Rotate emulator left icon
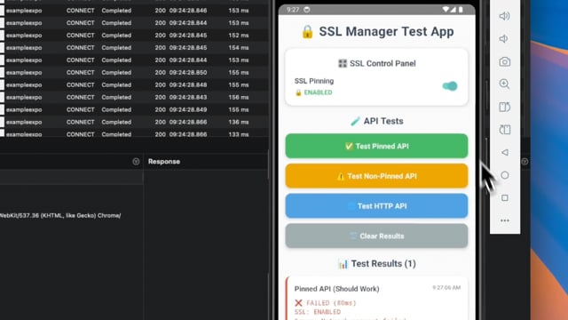This screenshot has height=320, width=568. 505,107
